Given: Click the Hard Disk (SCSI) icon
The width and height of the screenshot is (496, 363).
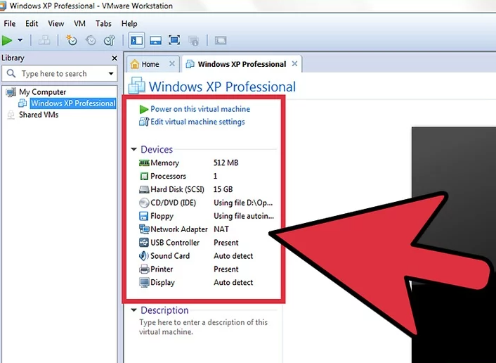Looking at the screenshot, I should pos(144,189).
